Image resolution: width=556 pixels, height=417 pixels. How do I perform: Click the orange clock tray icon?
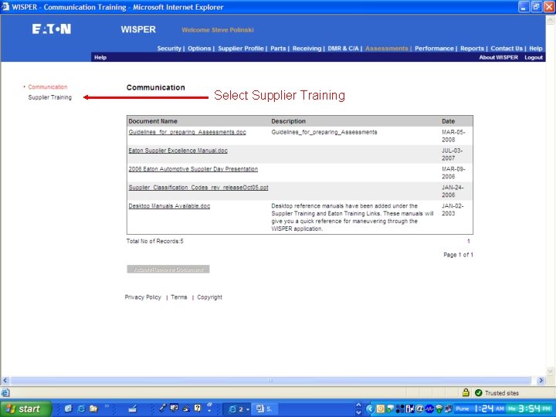(381, 409)
